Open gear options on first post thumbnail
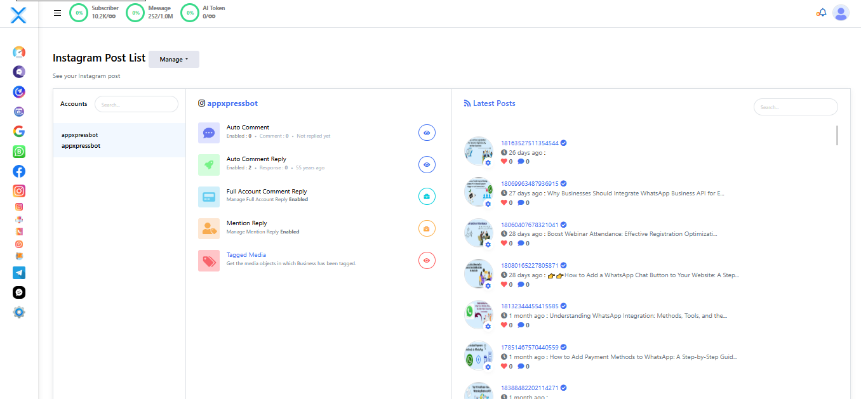 click(488, 163)
